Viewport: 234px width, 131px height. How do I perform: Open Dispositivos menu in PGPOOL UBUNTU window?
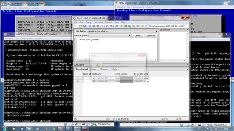(27, 39)
